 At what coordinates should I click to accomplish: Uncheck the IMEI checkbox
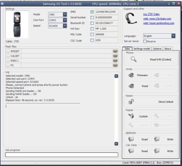tap(92, 12)
